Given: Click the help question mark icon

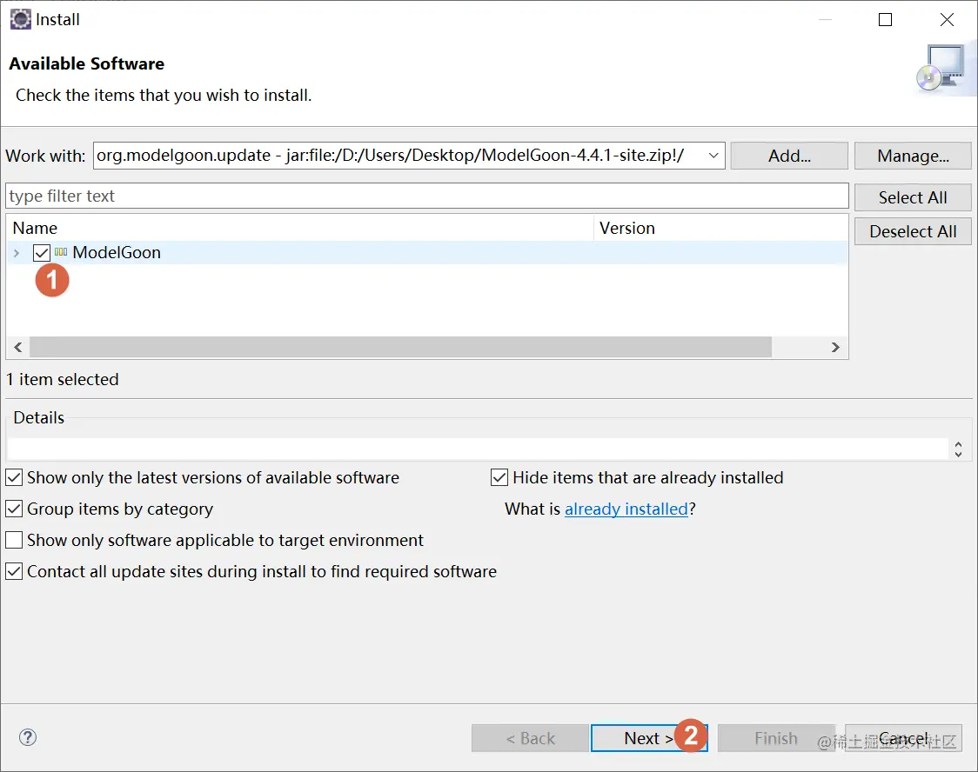Looking at the screenshot, I should point(28,737).
